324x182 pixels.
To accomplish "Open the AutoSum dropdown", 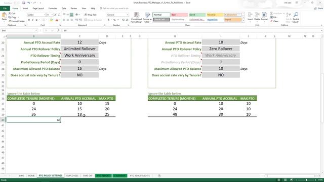I will (x=283, y=14).
